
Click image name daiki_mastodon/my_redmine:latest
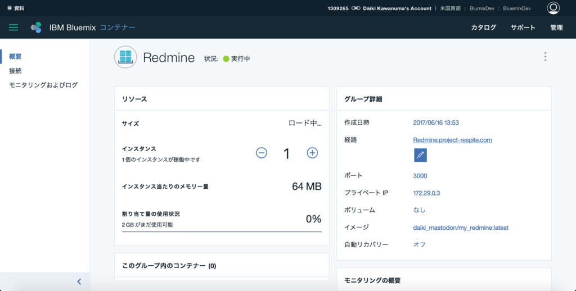click(x=461, y=228)
